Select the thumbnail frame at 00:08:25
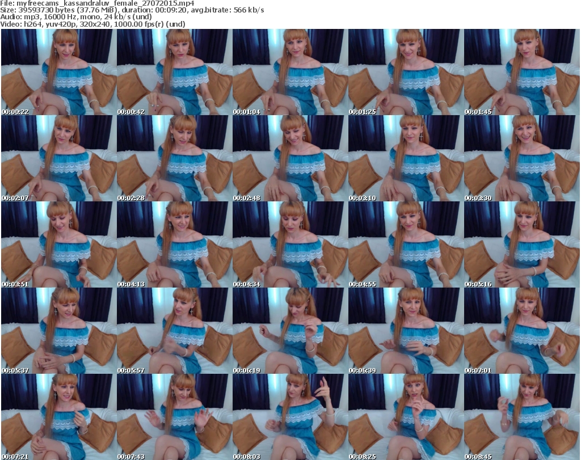The width and height of the screenshot is (581, 460). (406, 417)
